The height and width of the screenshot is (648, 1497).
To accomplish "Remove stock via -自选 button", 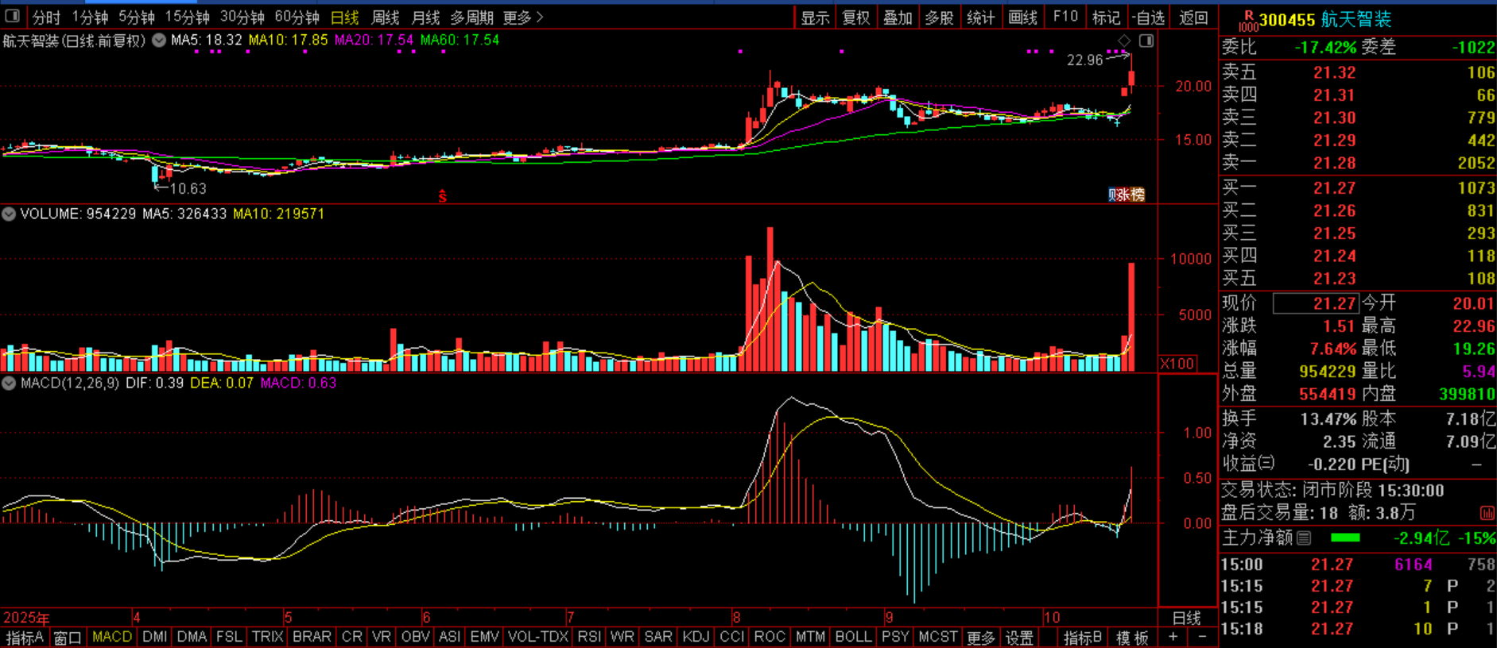I will tap(1148, 17).
